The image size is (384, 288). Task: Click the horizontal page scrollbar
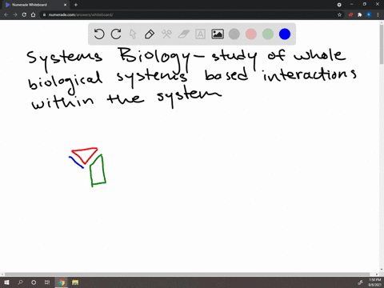tap(187, 274)
